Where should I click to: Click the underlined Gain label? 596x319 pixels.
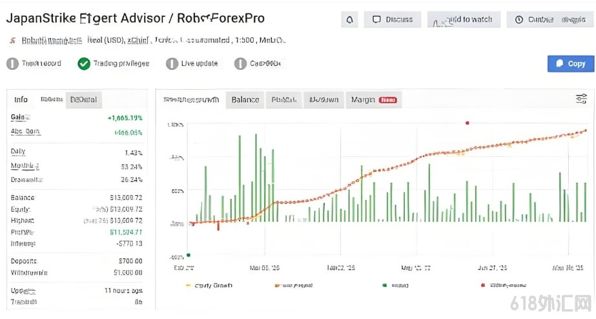[x=21, y=117]
